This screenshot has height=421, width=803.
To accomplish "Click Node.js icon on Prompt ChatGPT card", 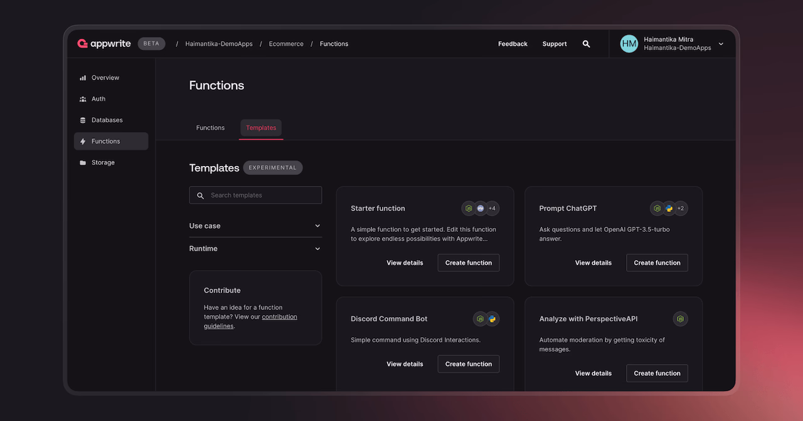I will [x=657, y=208].
